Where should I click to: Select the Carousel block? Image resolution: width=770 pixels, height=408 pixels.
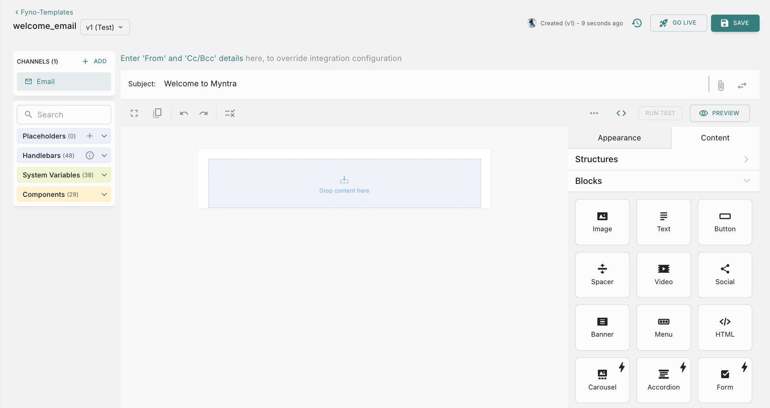(602, 380)
